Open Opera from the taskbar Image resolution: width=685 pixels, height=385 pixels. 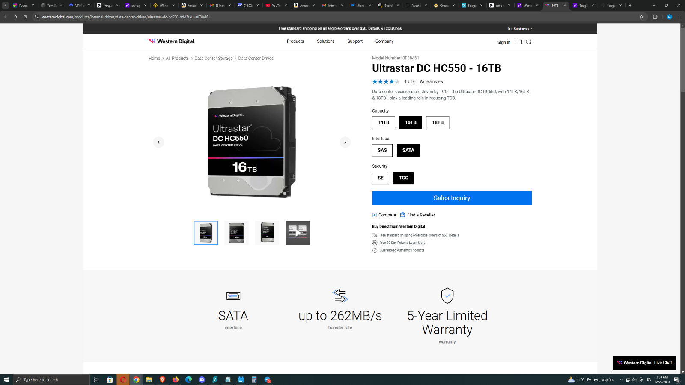(x=123, y=379)
